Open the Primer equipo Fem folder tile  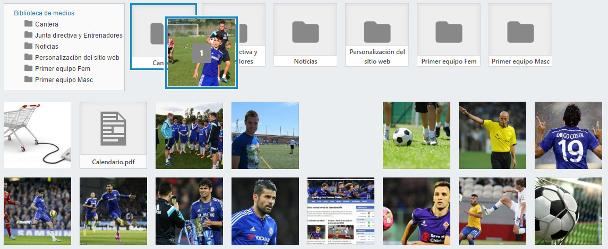point(448,34)
